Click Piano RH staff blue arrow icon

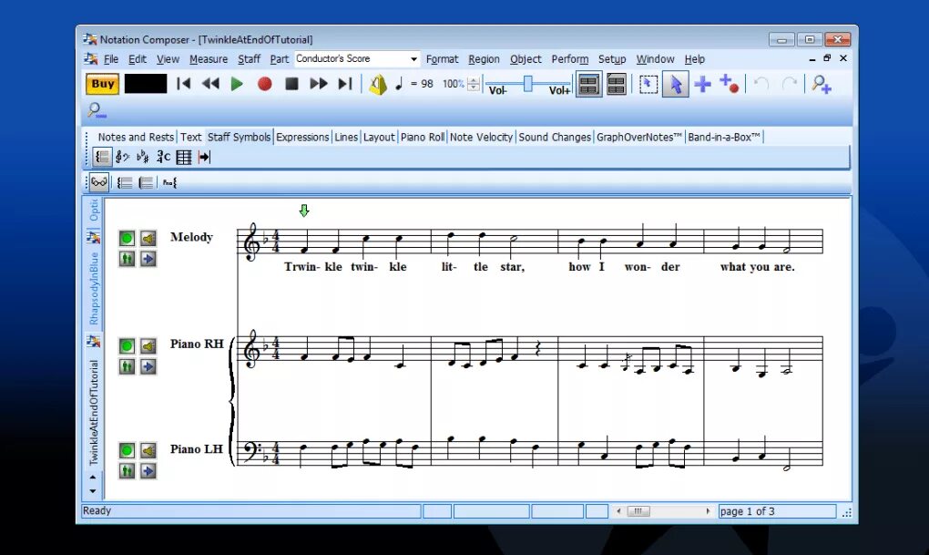tap(148, 367)
